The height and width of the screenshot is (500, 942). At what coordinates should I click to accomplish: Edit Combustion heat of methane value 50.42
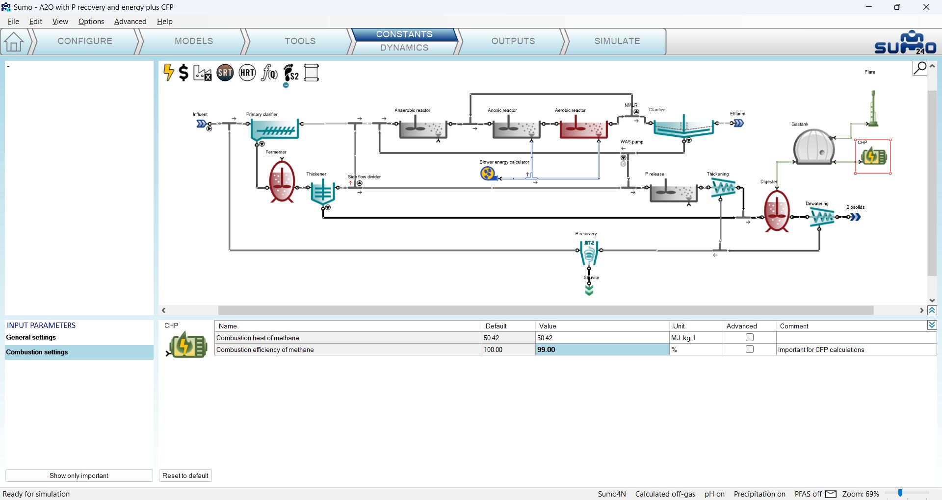[602, 338]
